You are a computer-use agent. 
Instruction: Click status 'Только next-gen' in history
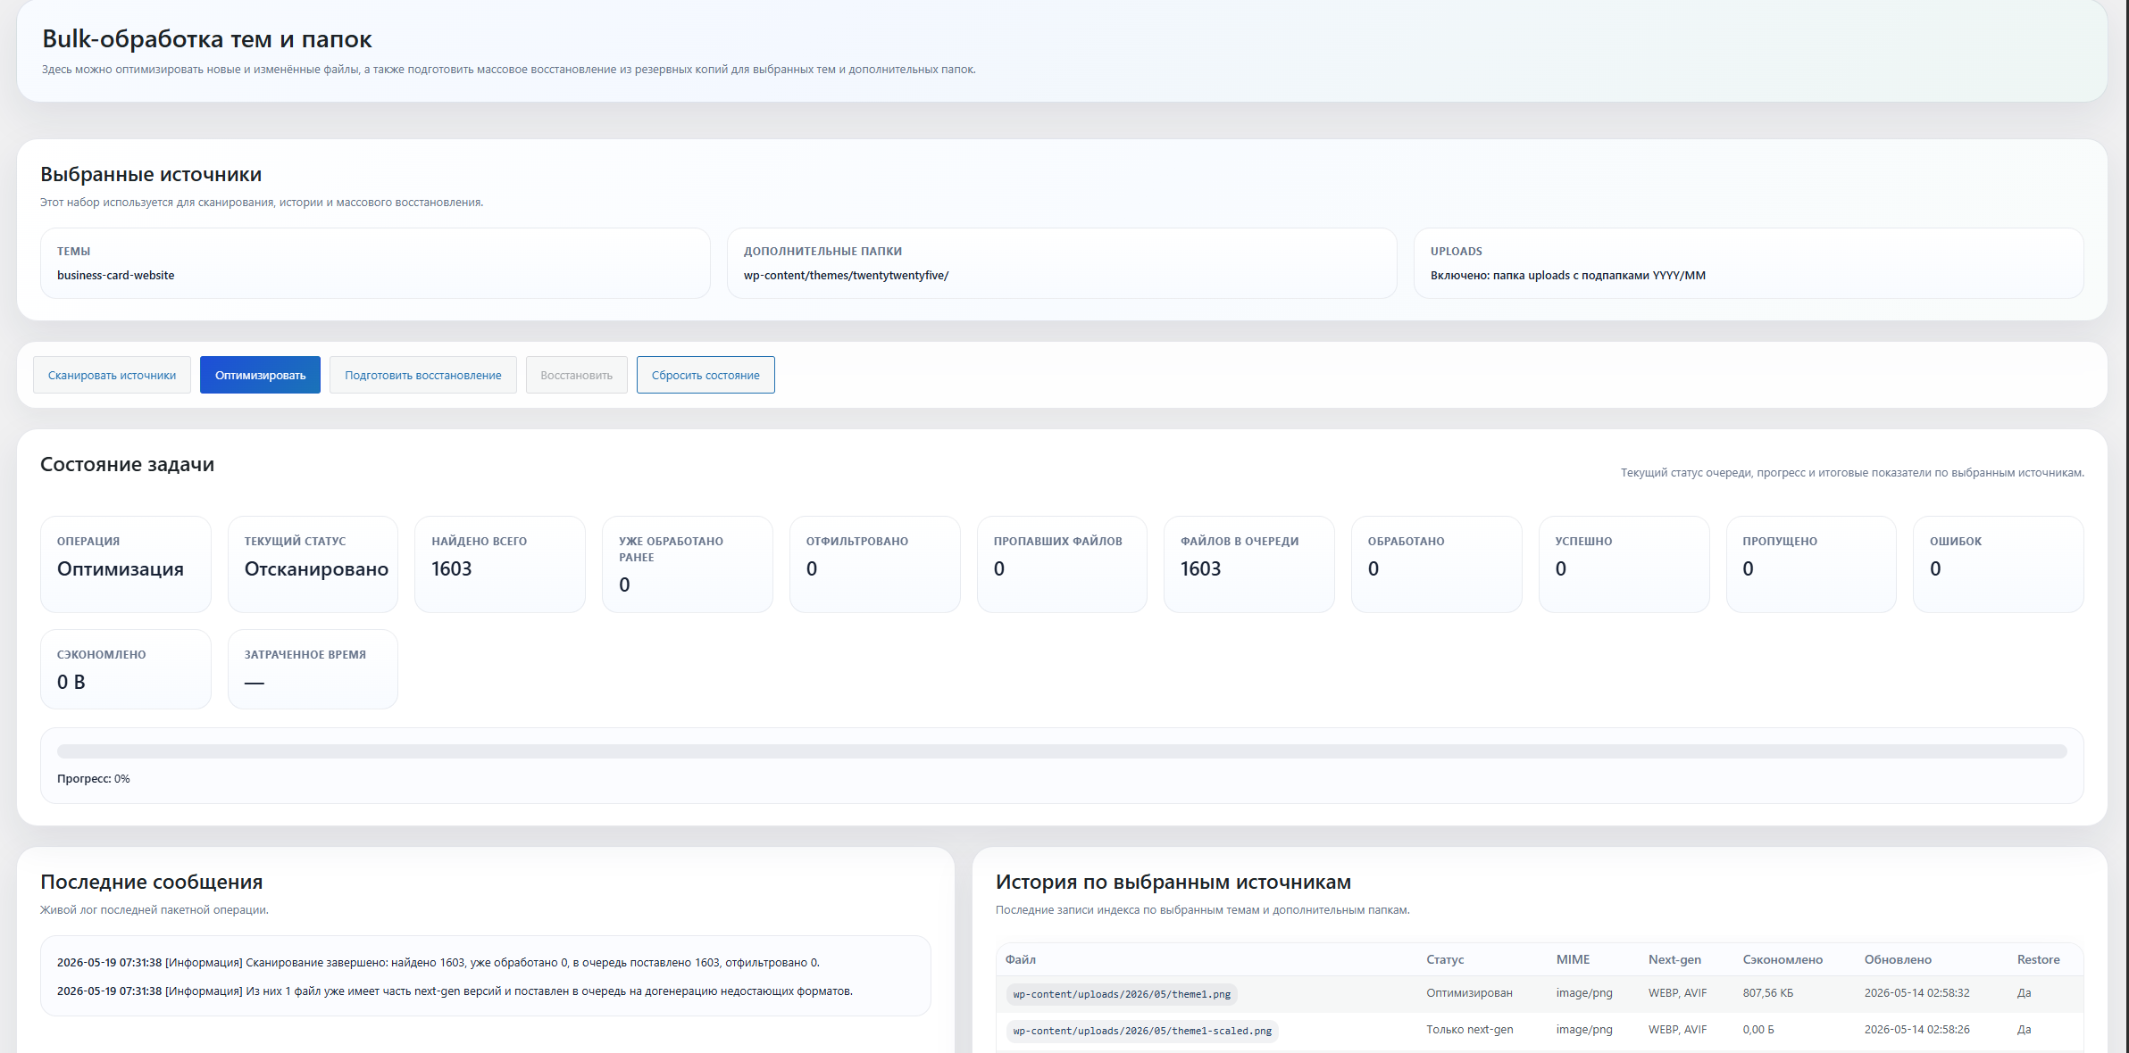pyautogui.click(x=1470, y=1030)
